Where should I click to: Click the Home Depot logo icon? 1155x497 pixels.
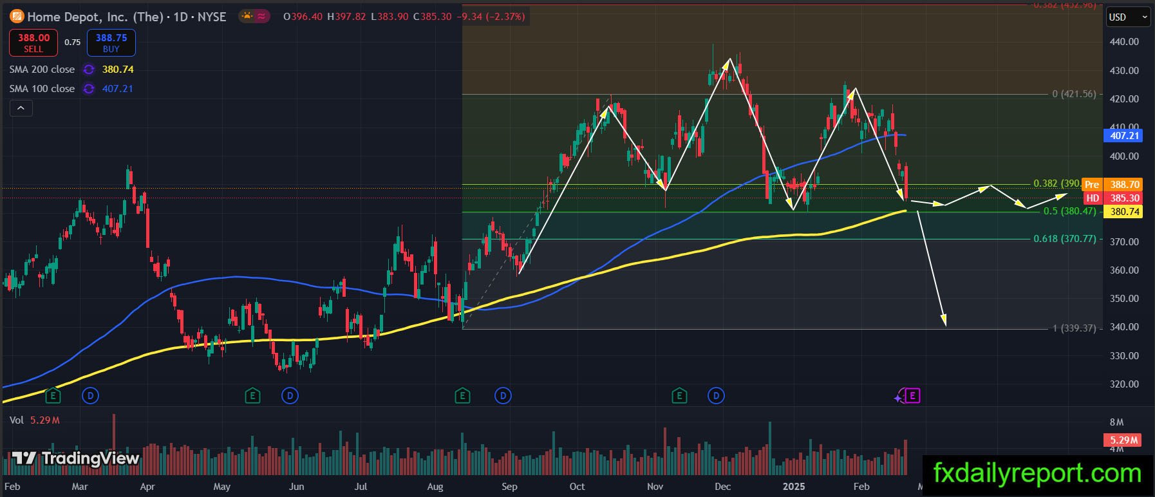(x=17, y=16)
